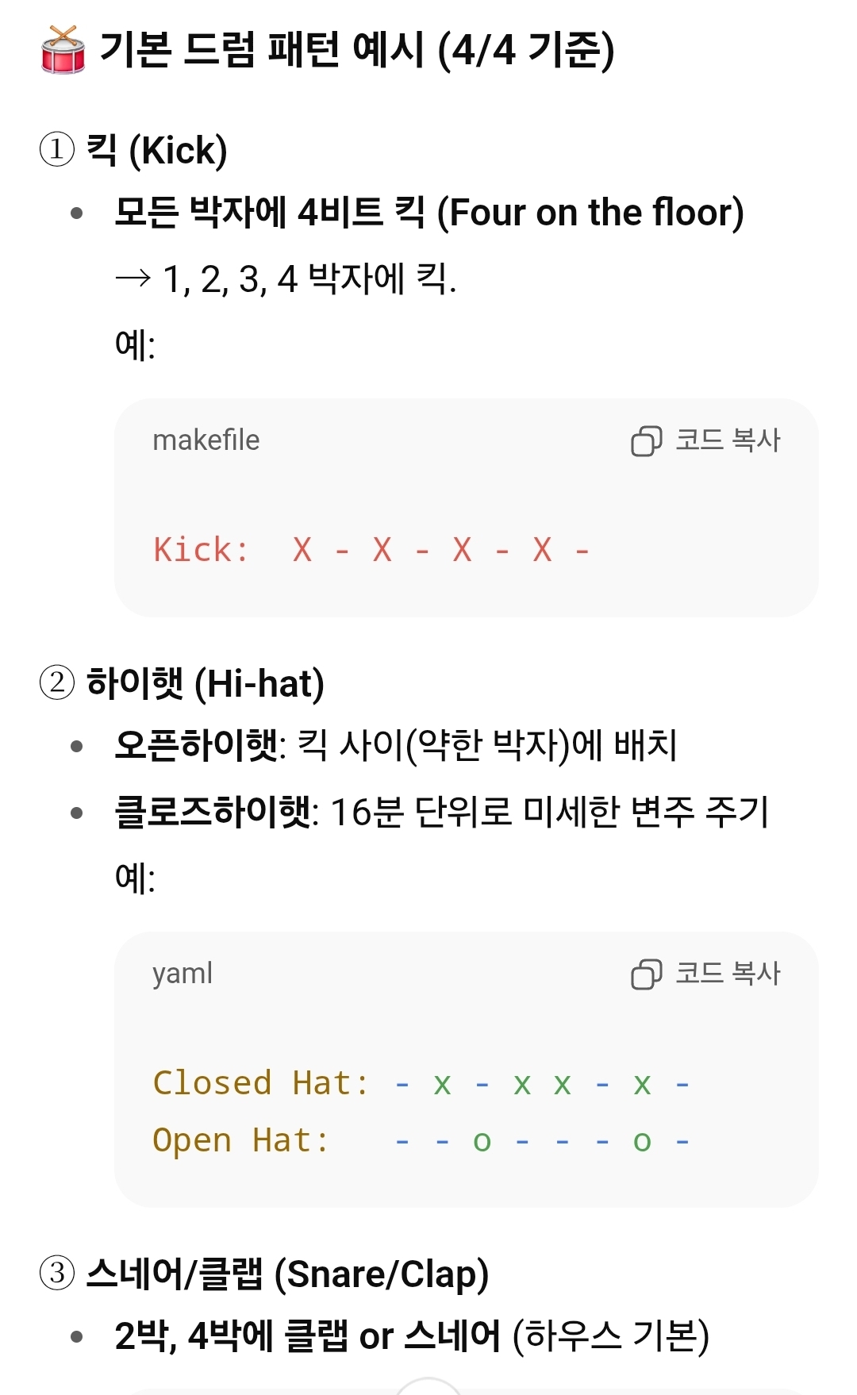Click the copy icon in the yaml code block
Screen dimensions: 857x1395
coord(646,974)
